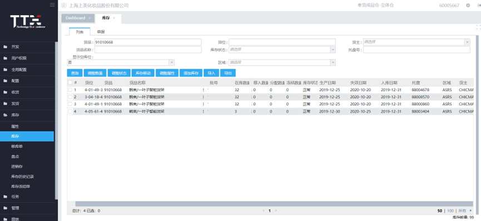Click the 查询 button

(75, 73)
